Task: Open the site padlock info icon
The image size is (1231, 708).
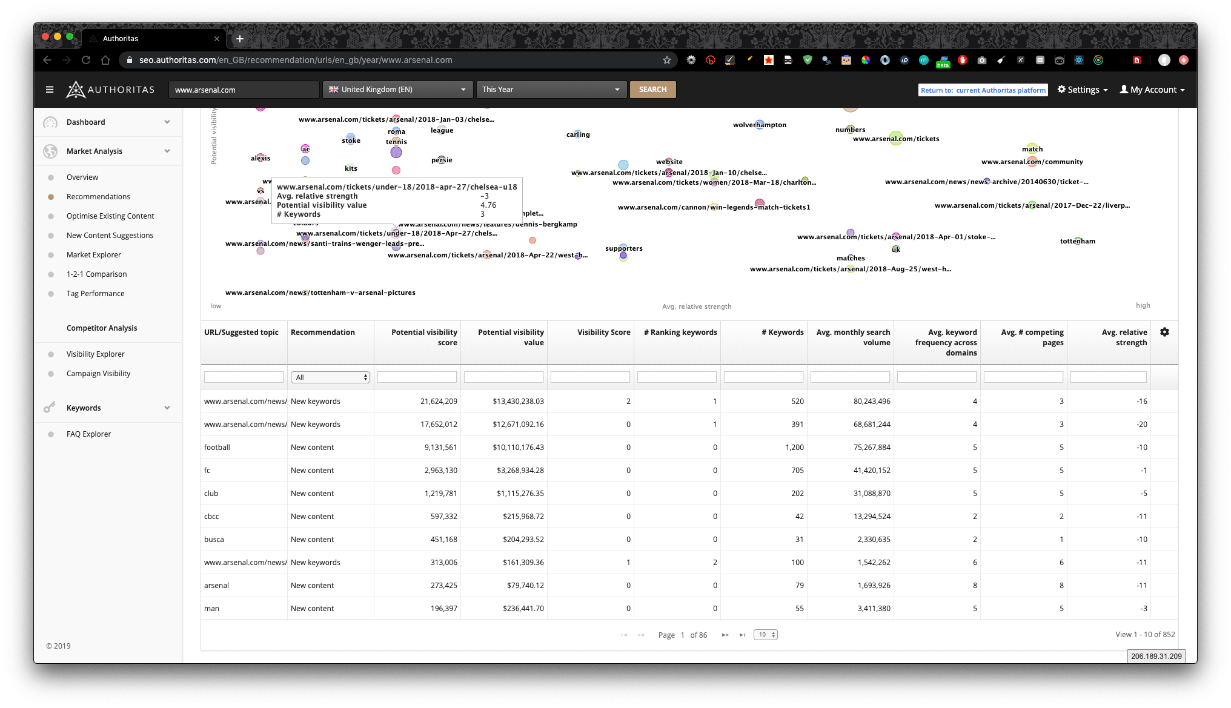Action: click(x=129, y=60)
